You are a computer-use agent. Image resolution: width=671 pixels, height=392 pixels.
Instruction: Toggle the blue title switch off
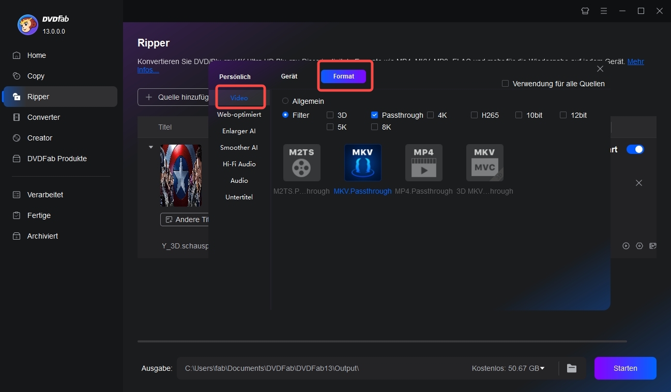(x=635, y=149)
